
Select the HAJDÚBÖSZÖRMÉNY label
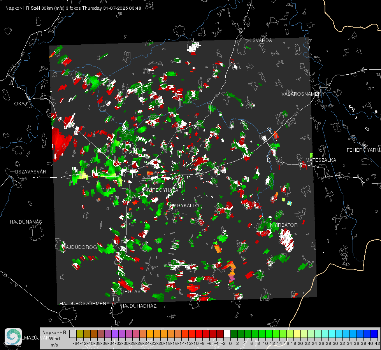pos(84,304)
